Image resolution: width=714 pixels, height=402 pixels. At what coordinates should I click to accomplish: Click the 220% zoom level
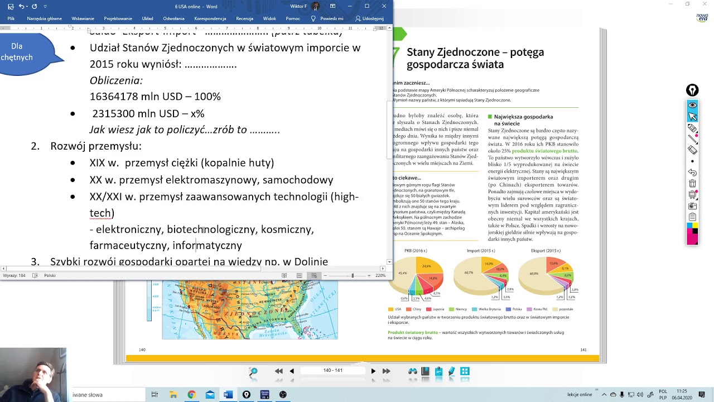tap(380, 275)
